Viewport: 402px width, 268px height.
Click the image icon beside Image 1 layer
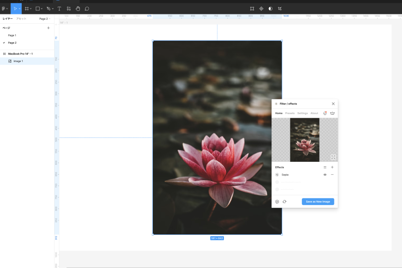pyautogui.click(x=10, y=62)
